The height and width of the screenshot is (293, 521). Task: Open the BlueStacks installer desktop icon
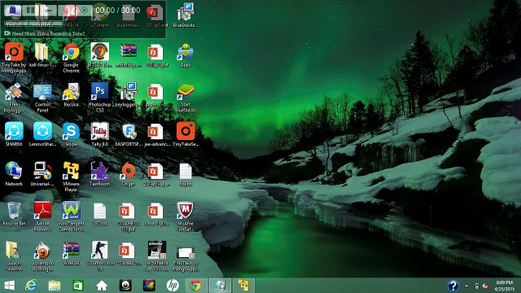click(186, 15)
